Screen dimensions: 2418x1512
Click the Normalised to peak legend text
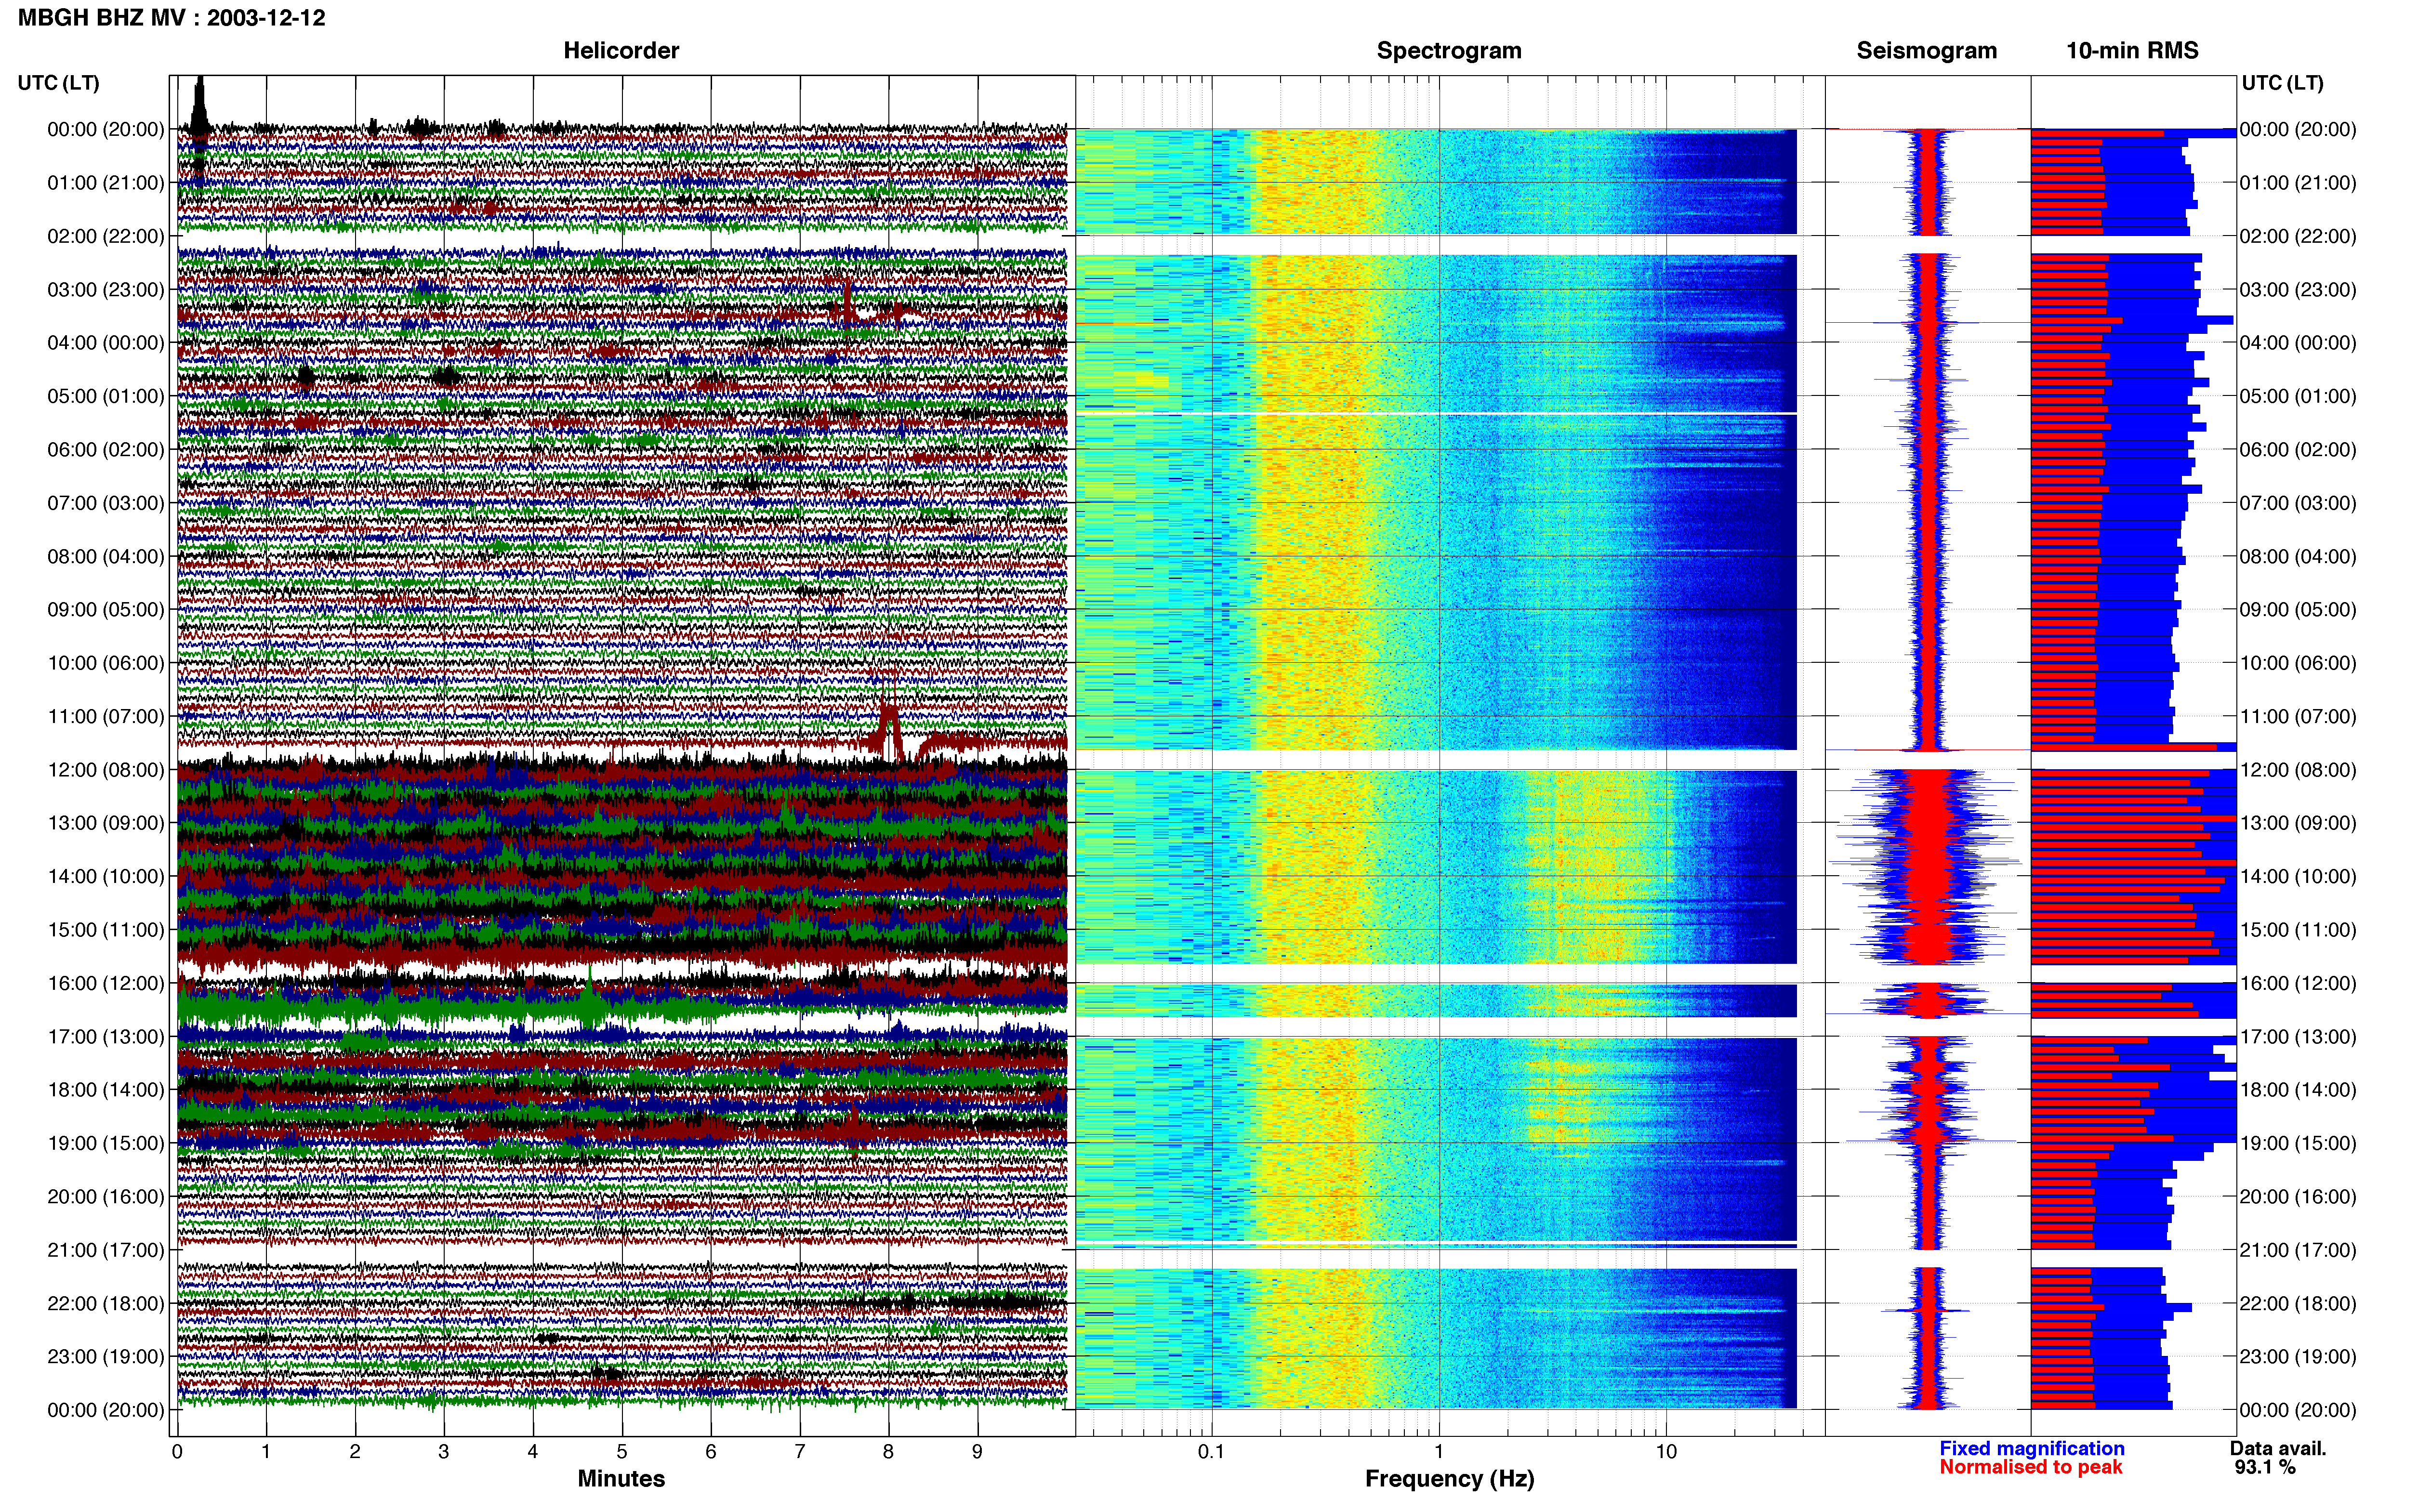[x=2030, y=1467]
